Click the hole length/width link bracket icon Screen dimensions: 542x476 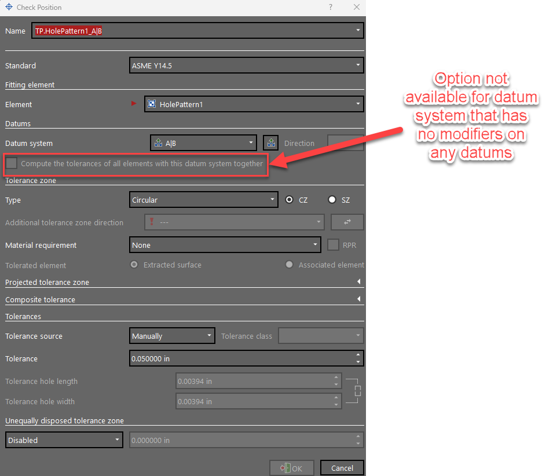tap(354, 391)
